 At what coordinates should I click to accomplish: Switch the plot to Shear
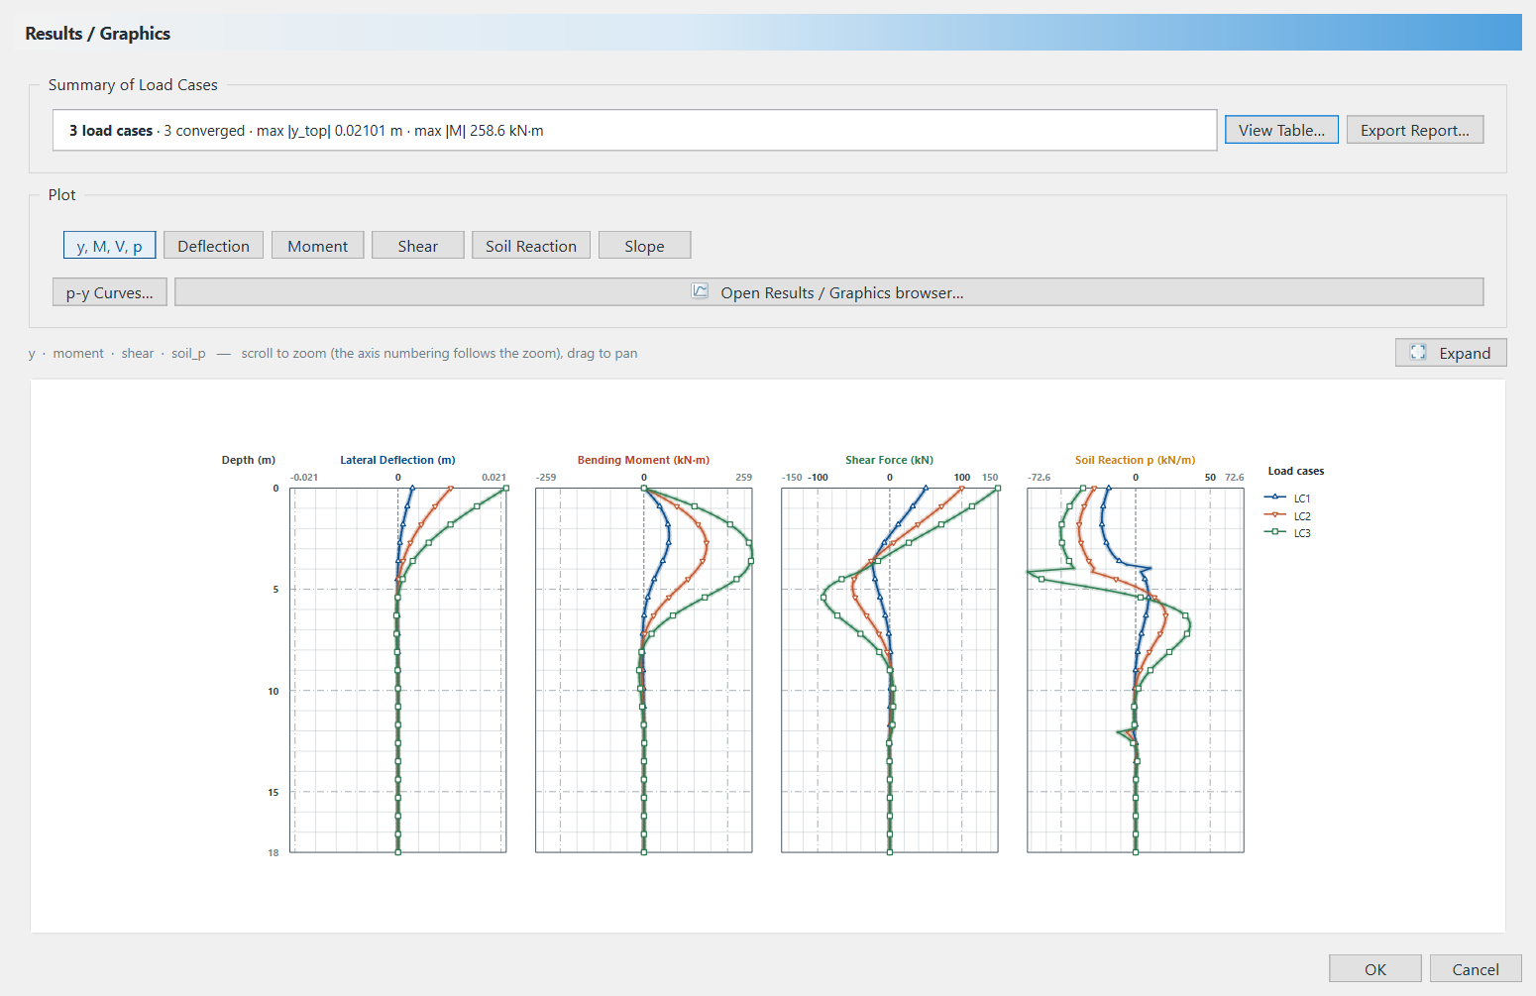point(417,246)
